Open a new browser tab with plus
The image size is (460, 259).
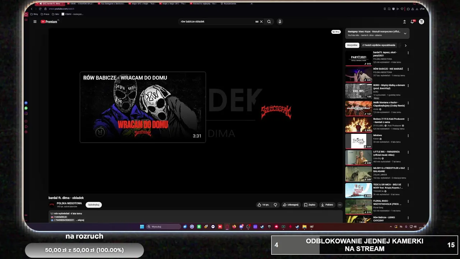tap(251, 4)
